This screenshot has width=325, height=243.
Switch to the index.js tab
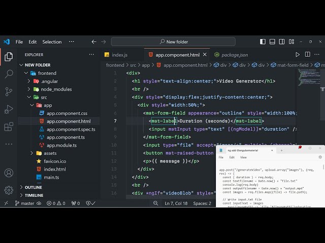119,55
